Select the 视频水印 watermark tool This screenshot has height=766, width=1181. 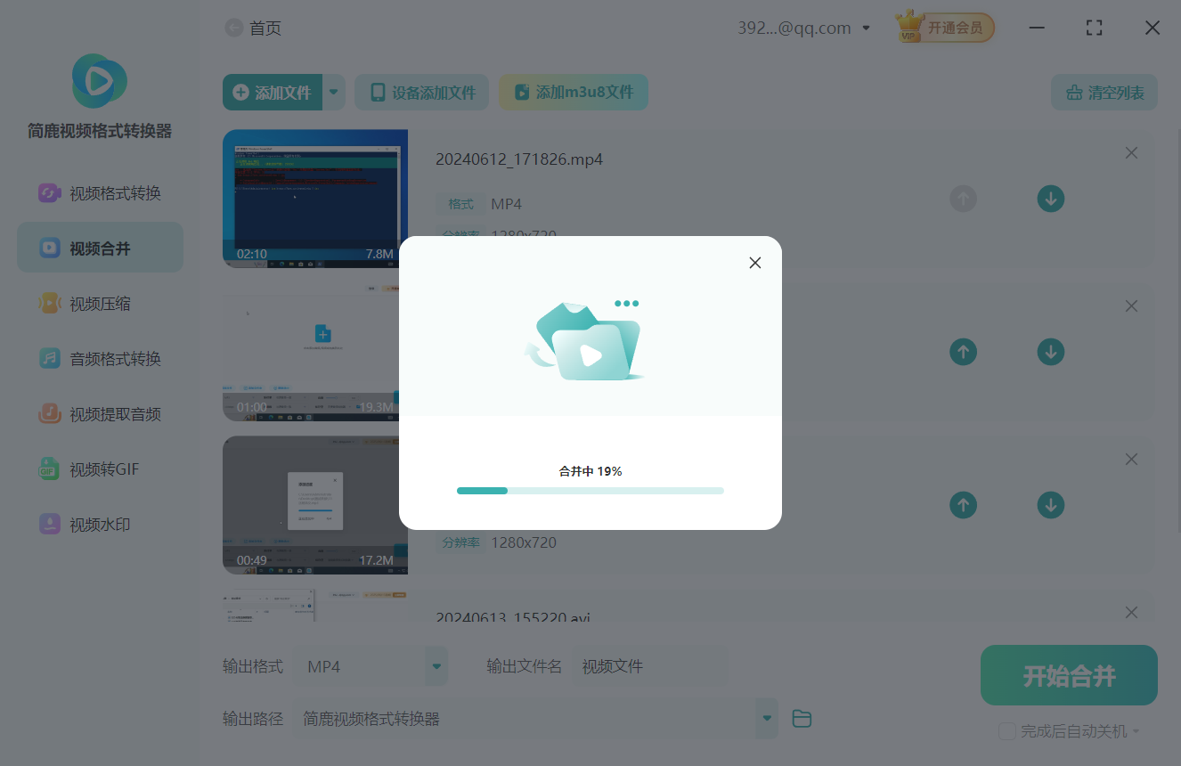[99, 524]
